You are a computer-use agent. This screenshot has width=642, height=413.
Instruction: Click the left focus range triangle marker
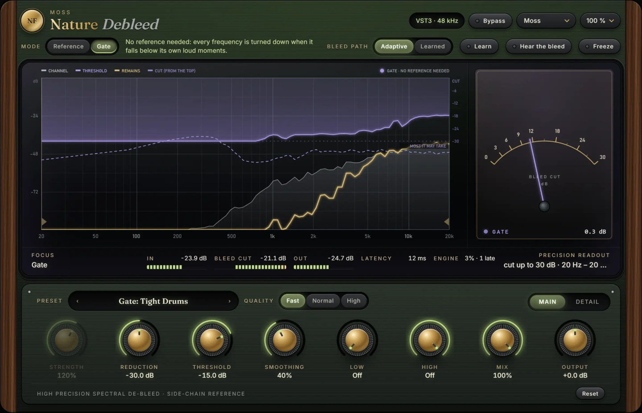[x=44, y=221]
